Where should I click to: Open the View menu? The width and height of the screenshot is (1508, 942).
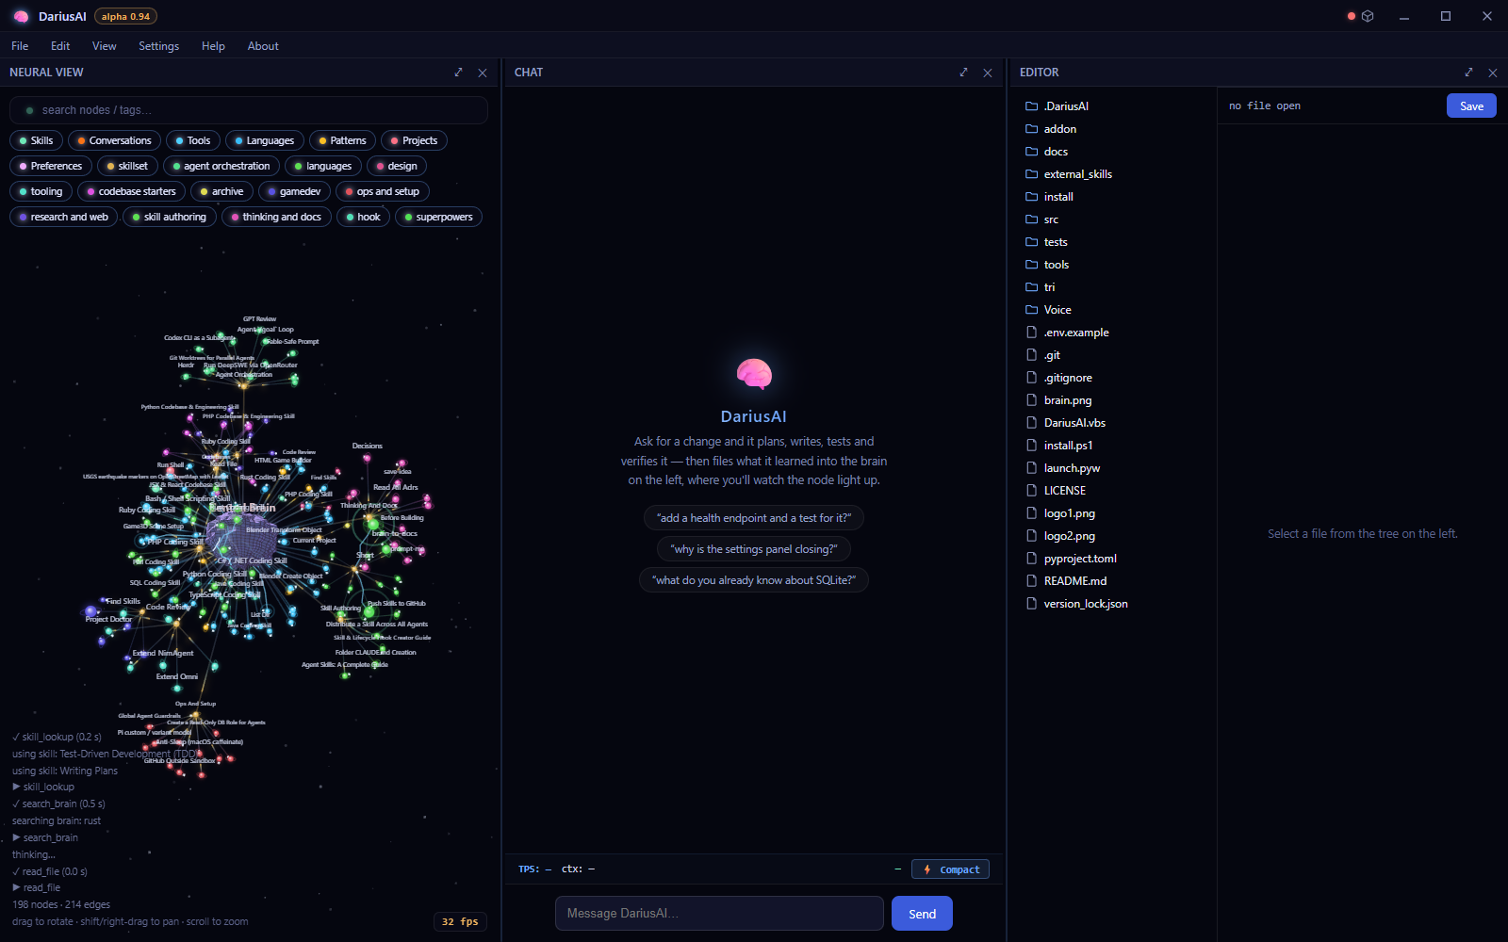tap(104, 46)
